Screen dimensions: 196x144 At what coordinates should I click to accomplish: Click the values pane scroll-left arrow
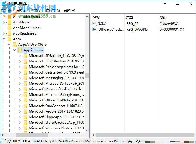pos(94,135)
